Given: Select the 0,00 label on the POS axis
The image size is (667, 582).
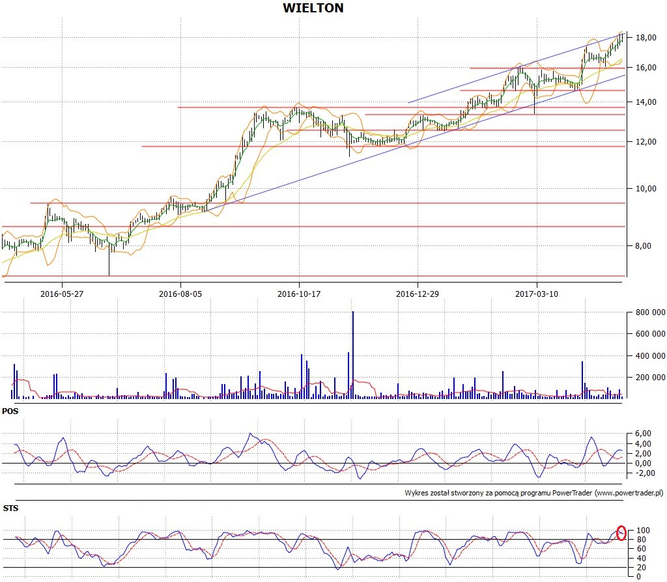Looking at the screenshot, I should pos(643,464).
